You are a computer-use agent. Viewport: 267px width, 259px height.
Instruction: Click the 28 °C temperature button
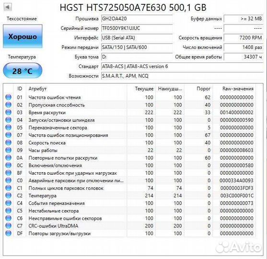coord(23,71)
